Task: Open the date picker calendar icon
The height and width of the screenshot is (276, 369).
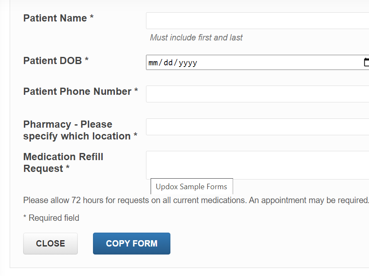Action: pos(366,63)
